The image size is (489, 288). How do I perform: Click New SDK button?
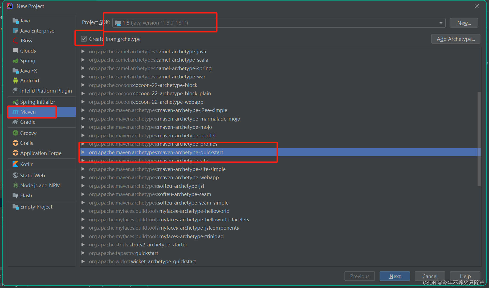point(464,23)
